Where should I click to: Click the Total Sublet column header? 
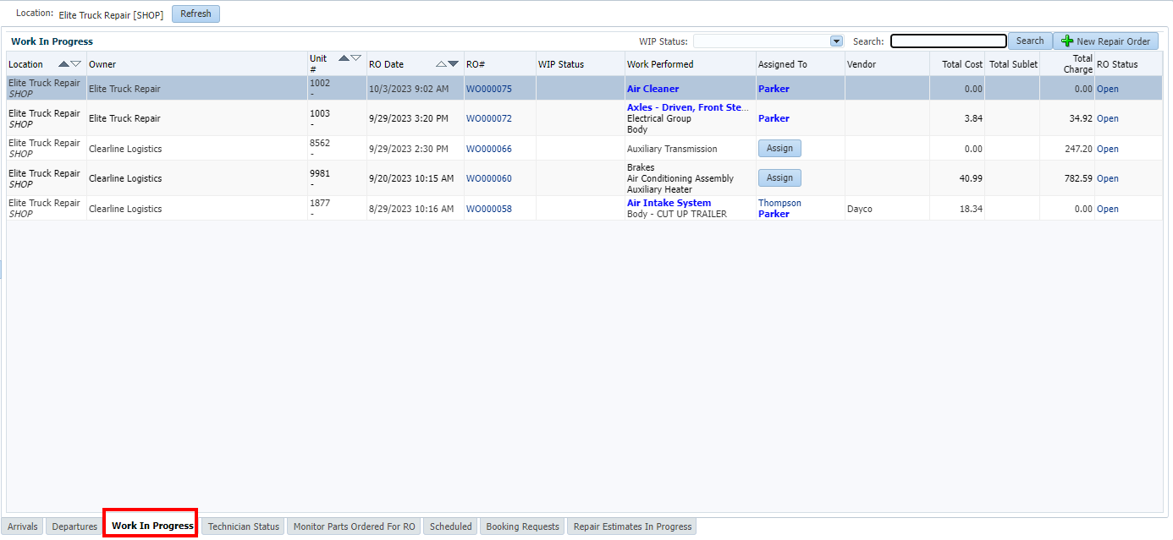click(1012, 64)
